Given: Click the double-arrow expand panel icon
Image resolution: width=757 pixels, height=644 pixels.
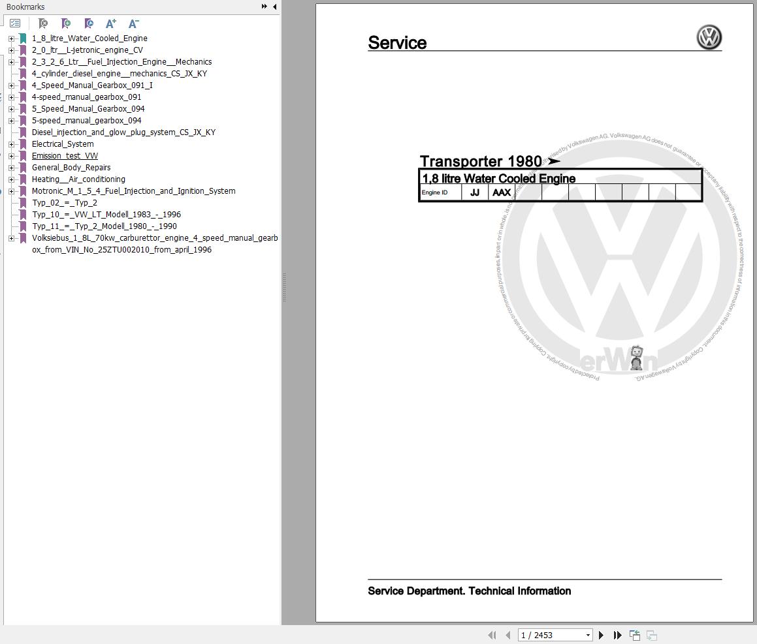Looking at the screenshot, I should click(x=264, y=7).
